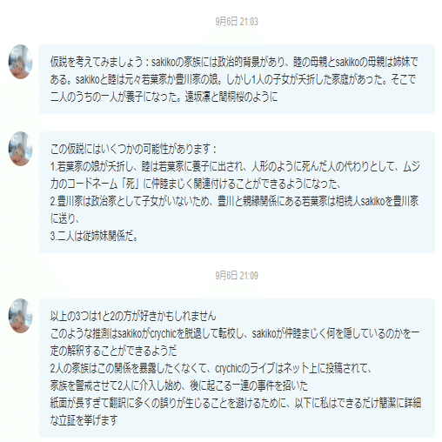Click the line containing コードネーム「死」

click(195, 184)
